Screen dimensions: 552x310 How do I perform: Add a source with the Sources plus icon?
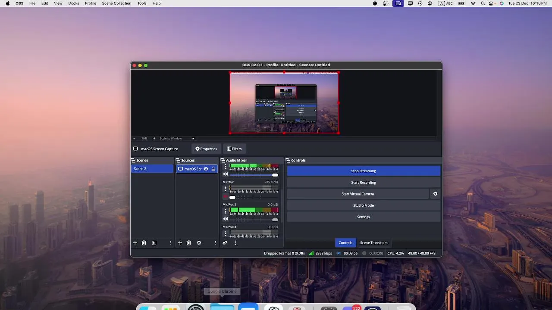click(180, 243)
